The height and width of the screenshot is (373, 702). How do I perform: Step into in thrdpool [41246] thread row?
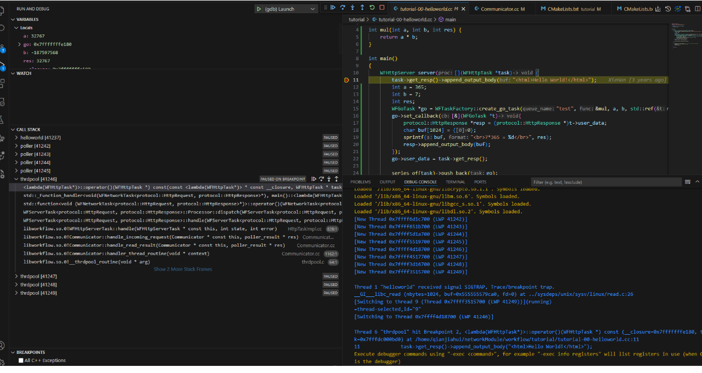click(x=329, y=179)
